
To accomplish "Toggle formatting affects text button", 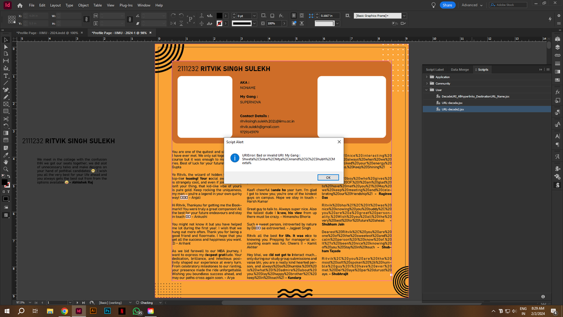I will click(8, 192).
